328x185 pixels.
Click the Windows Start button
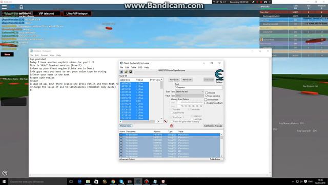coord(4,181)
